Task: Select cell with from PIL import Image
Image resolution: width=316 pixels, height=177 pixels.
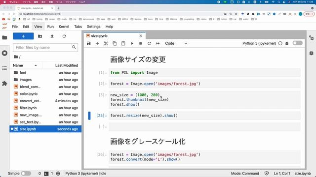Action: (x=204, y=73)
